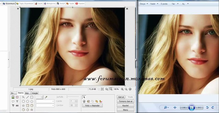This screenshot has width=219, height=113.
Task: Click the 1.jpg filename in status bar
Action: (31, 89)
